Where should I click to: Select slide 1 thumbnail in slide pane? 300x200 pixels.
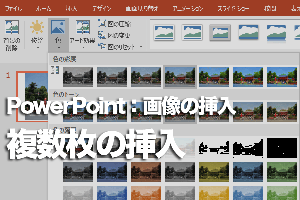(x=32, y=97)
